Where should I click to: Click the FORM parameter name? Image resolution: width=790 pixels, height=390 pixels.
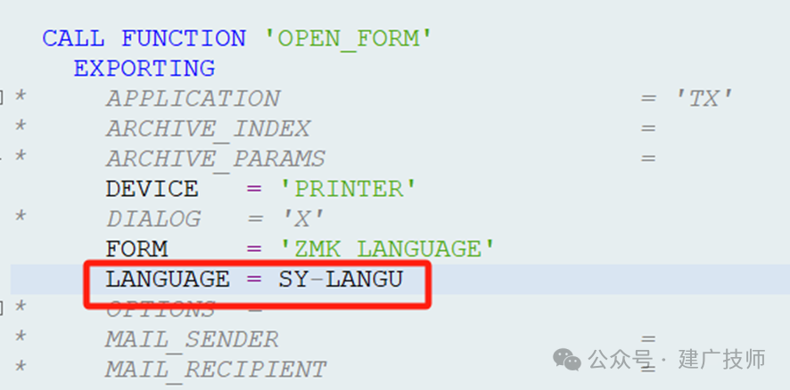[x=136, y=249]
